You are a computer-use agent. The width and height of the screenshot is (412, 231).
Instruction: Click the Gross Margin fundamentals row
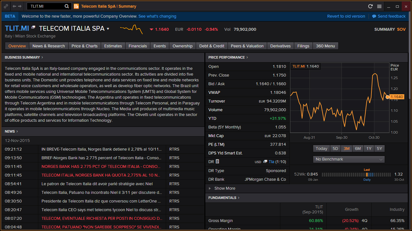[306, 221]
